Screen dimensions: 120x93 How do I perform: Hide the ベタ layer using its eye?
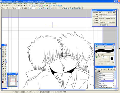point(96,73)
